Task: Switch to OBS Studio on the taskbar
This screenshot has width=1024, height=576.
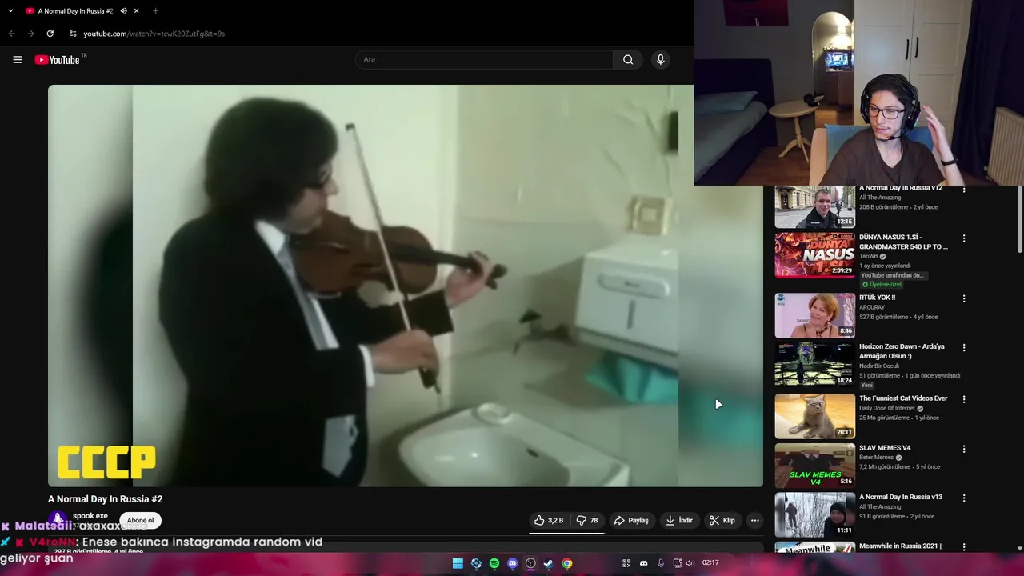Action: pos(530,563)
